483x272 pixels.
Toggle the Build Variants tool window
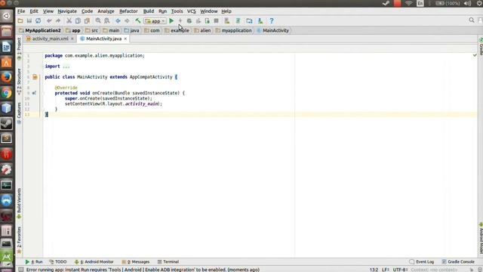19,203
